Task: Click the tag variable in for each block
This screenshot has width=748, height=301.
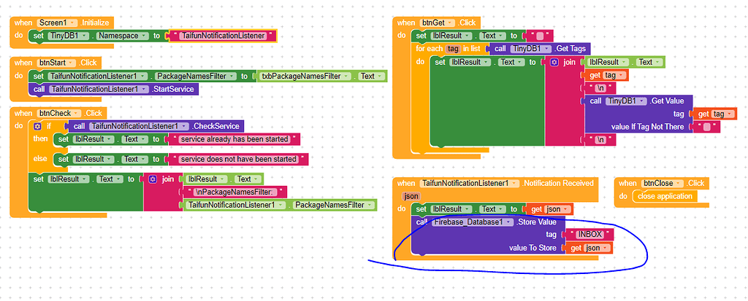Action: coord(451,49)
